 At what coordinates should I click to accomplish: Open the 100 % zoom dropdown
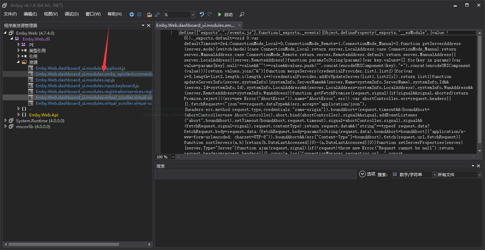click(173, 157)
